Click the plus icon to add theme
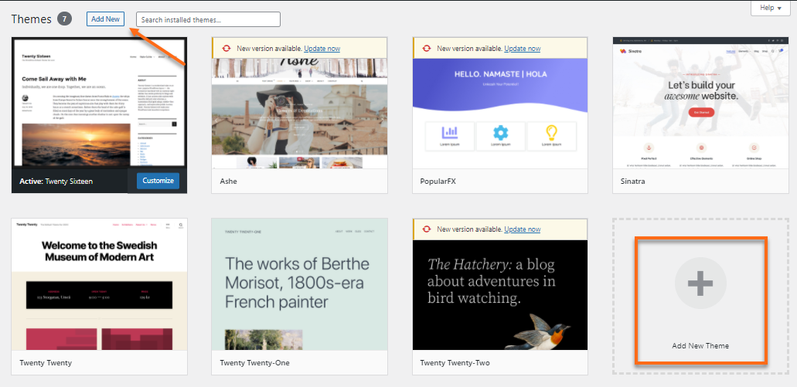The width and height of the screenshot is (797, 387). click(x=700, y=284)
